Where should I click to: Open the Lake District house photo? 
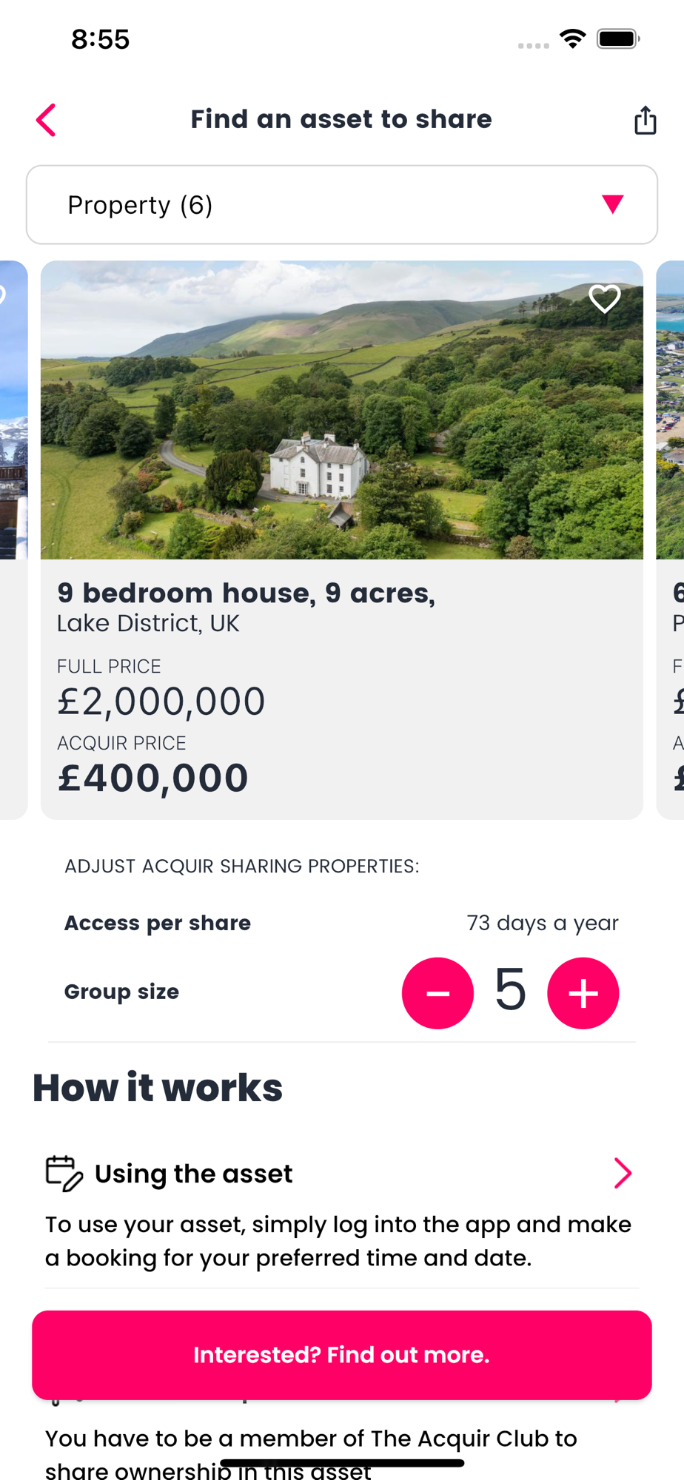click(x=341, y=410)
